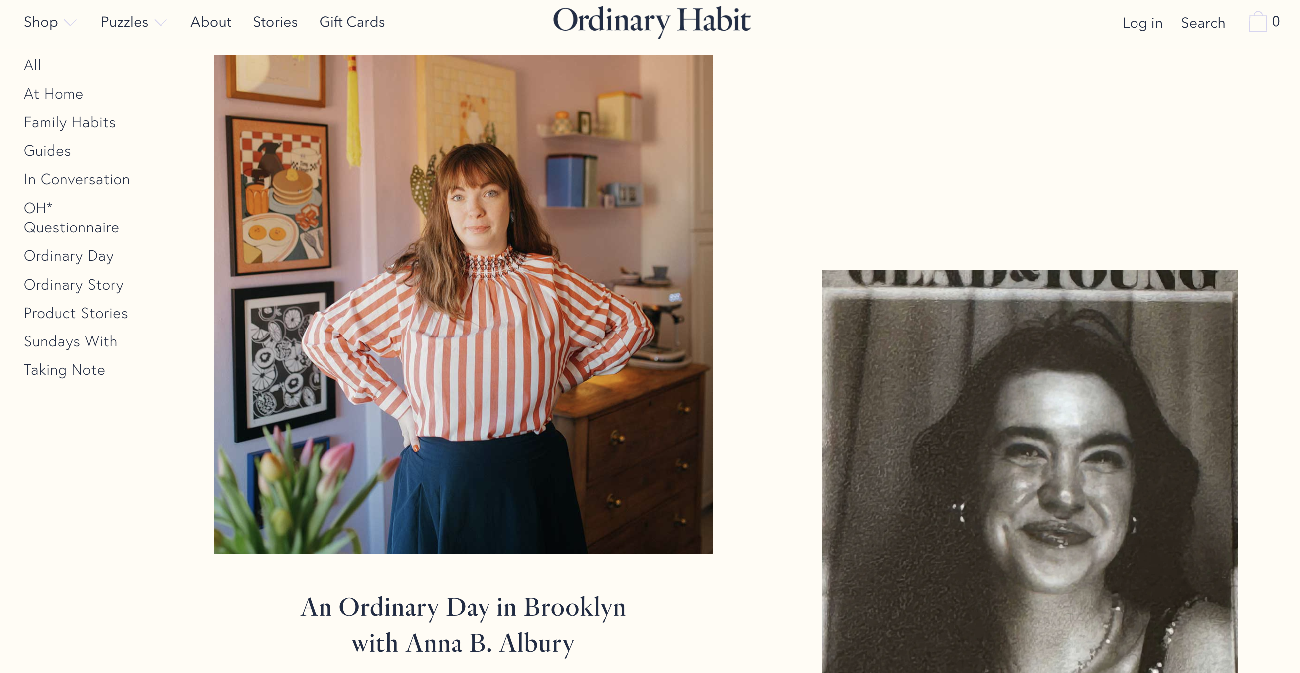Image resolution: width=1300 pixels, height=673 pixels.
Task: Click Log in link
Action: tap(1142, 23)
